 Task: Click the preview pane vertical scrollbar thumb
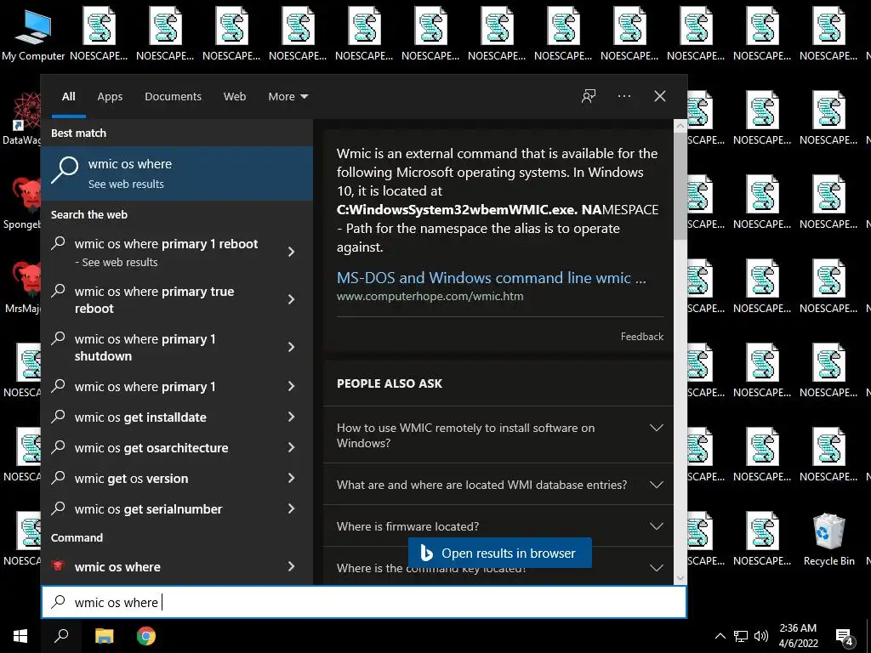pyautogui.click(x=680, y=186)
